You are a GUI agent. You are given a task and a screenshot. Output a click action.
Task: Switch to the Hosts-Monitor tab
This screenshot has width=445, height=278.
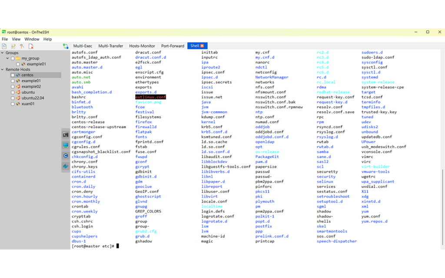tap(142, 46)
